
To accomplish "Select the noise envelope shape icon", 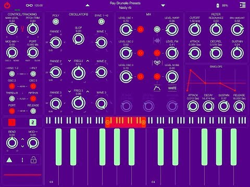I will click(x=157, y=88).
